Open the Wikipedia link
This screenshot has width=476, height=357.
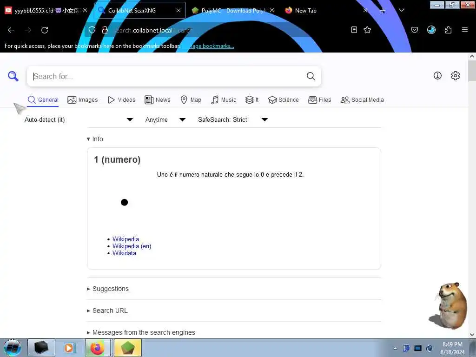click(x=126, y=239)
